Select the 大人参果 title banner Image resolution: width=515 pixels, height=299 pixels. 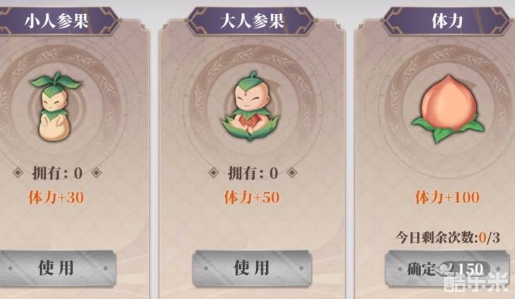pos(253,20)
